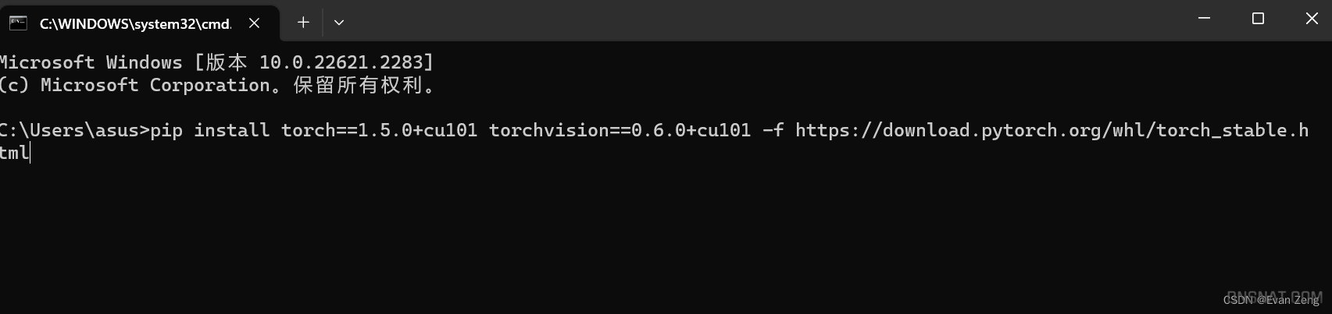Click the cmd icon in the tab
This screenshot has width=1332, height=314.
(18, 23)
